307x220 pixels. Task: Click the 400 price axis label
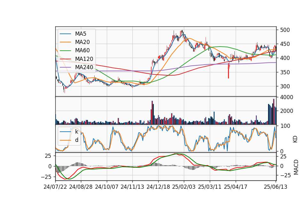(x=285, y=58)
